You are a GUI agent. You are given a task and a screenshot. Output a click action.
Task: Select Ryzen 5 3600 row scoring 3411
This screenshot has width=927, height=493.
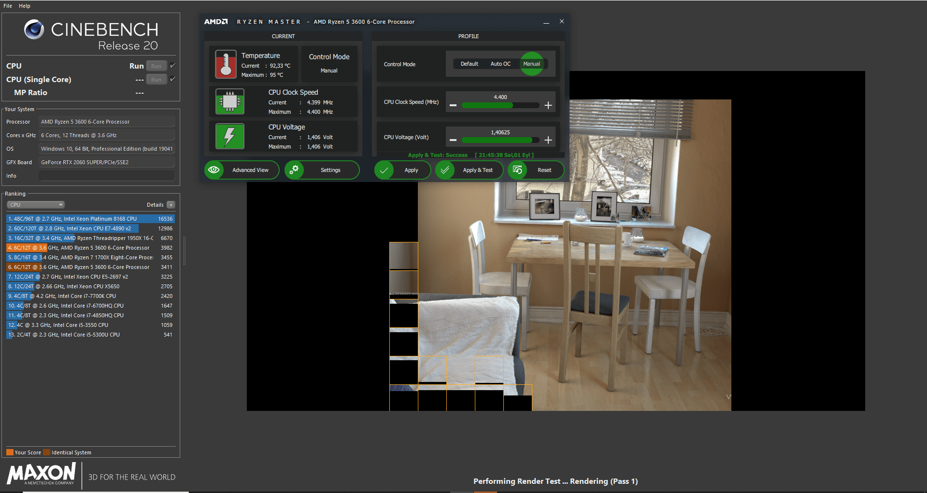click(90, 267)
